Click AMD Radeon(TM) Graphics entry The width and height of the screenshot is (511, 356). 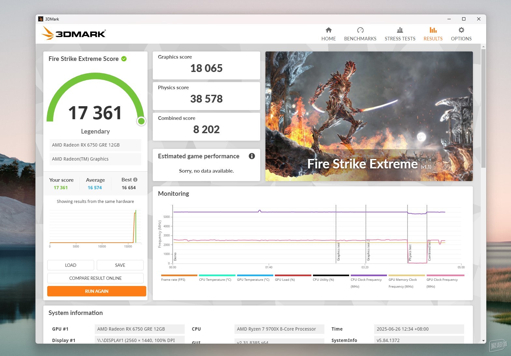pos(95,159)
